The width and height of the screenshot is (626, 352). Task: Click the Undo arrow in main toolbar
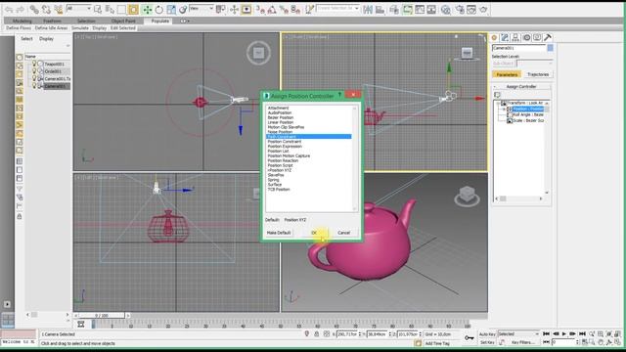pyautogui.click(x=9, y=9)
